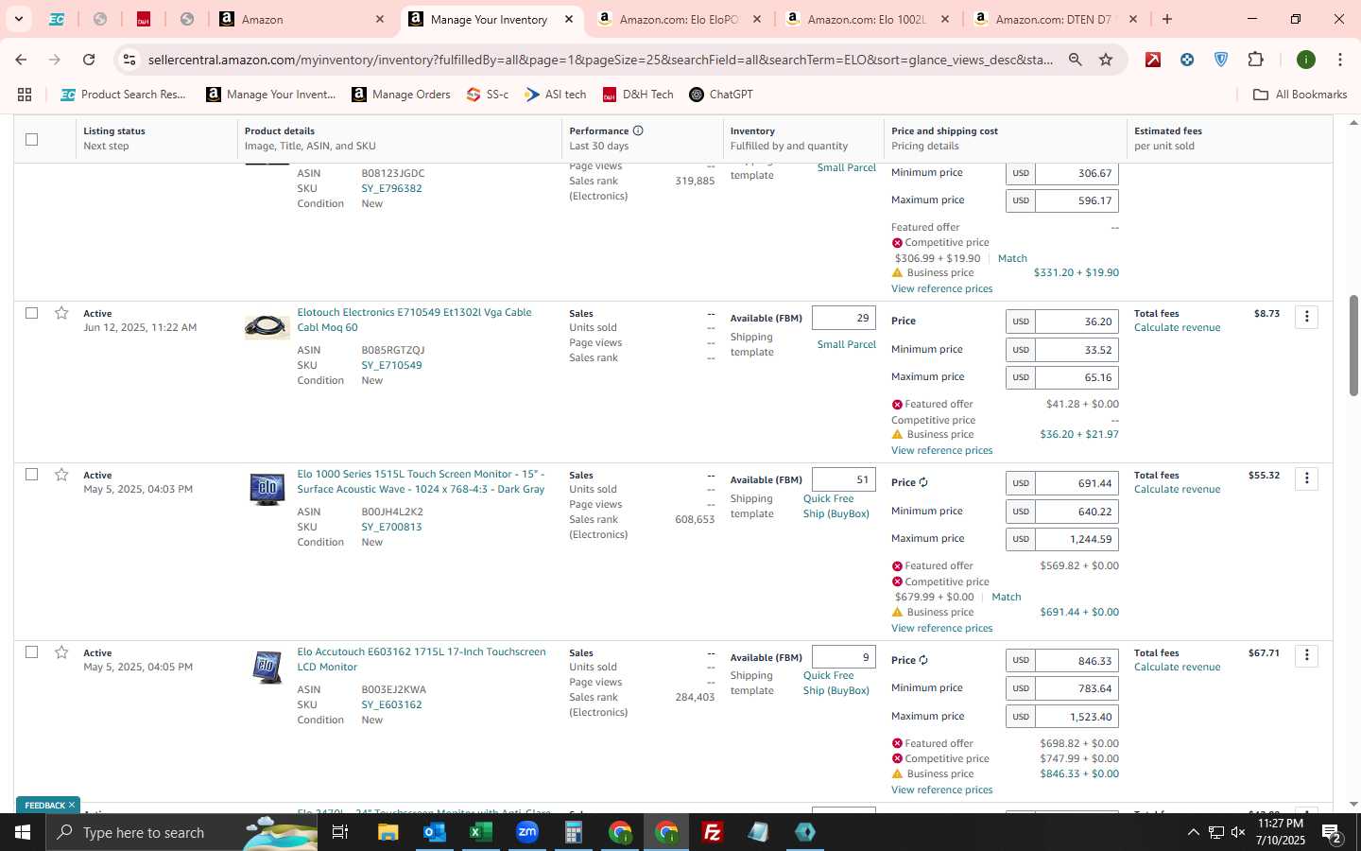Open All Bookmarks folder
The width and height of the screenshot is (1361, 851).
pos(1300,95)
